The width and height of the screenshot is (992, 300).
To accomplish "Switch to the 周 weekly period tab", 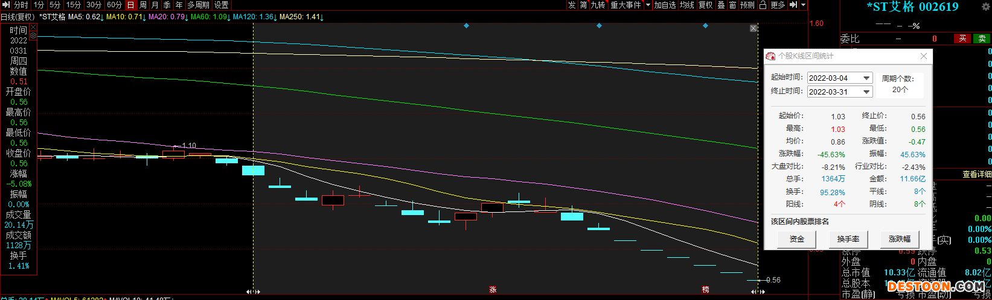I will [143, 5].
